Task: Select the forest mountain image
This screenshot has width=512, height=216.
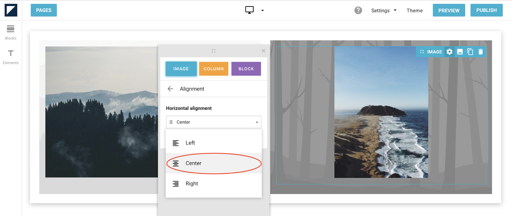Action: click(x=101, y=112)
